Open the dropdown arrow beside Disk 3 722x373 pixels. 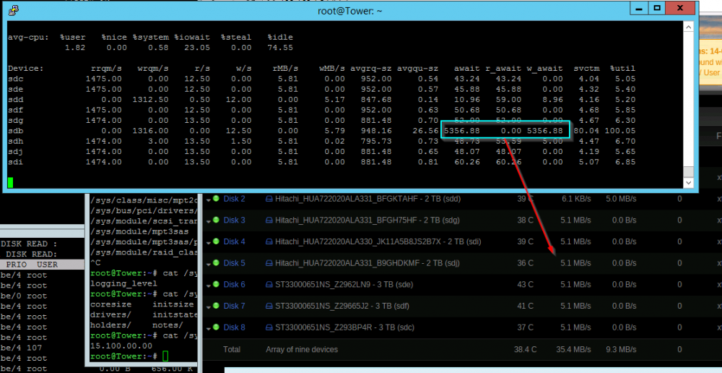click(209, 222)
